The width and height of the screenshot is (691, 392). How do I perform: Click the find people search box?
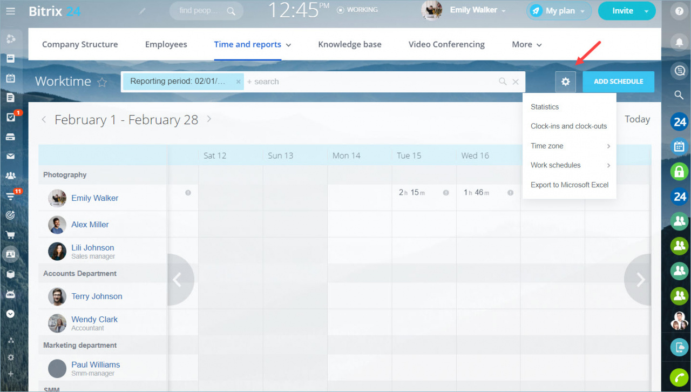pos(206,11)
